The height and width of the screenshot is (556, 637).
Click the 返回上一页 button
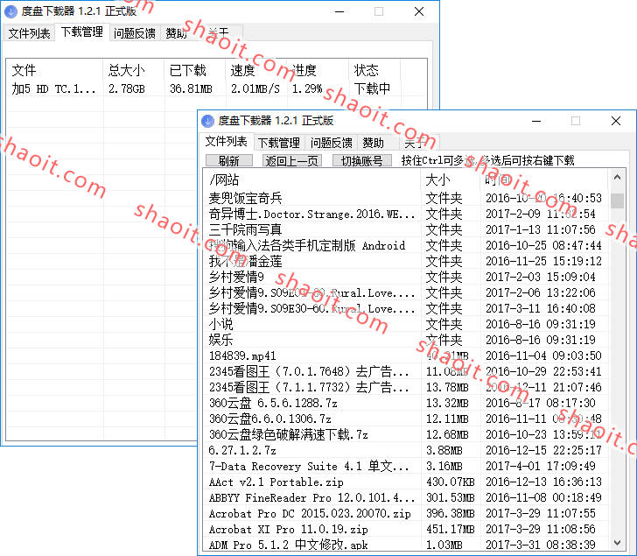[x=291, y=161]
